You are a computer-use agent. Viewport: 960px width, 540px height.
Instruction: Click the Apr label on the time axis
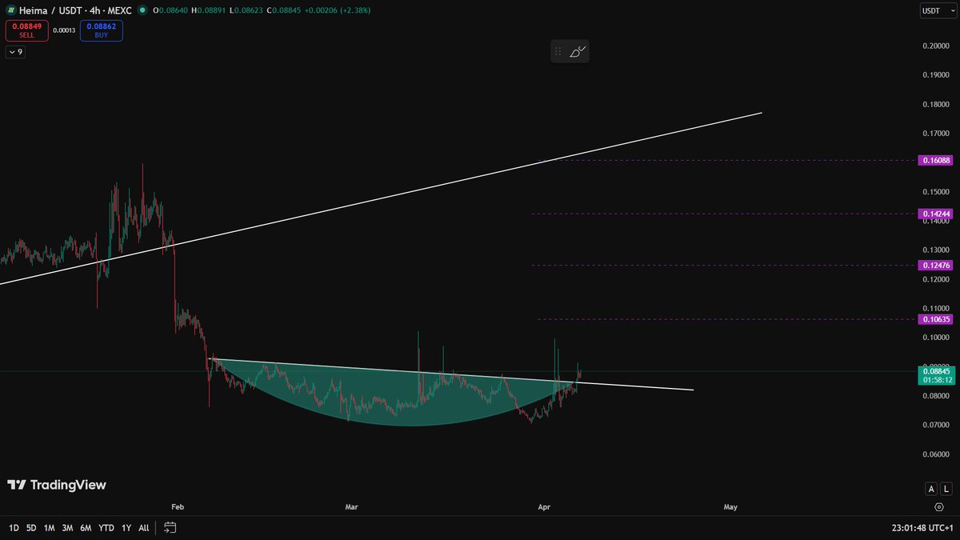[545, 506]
